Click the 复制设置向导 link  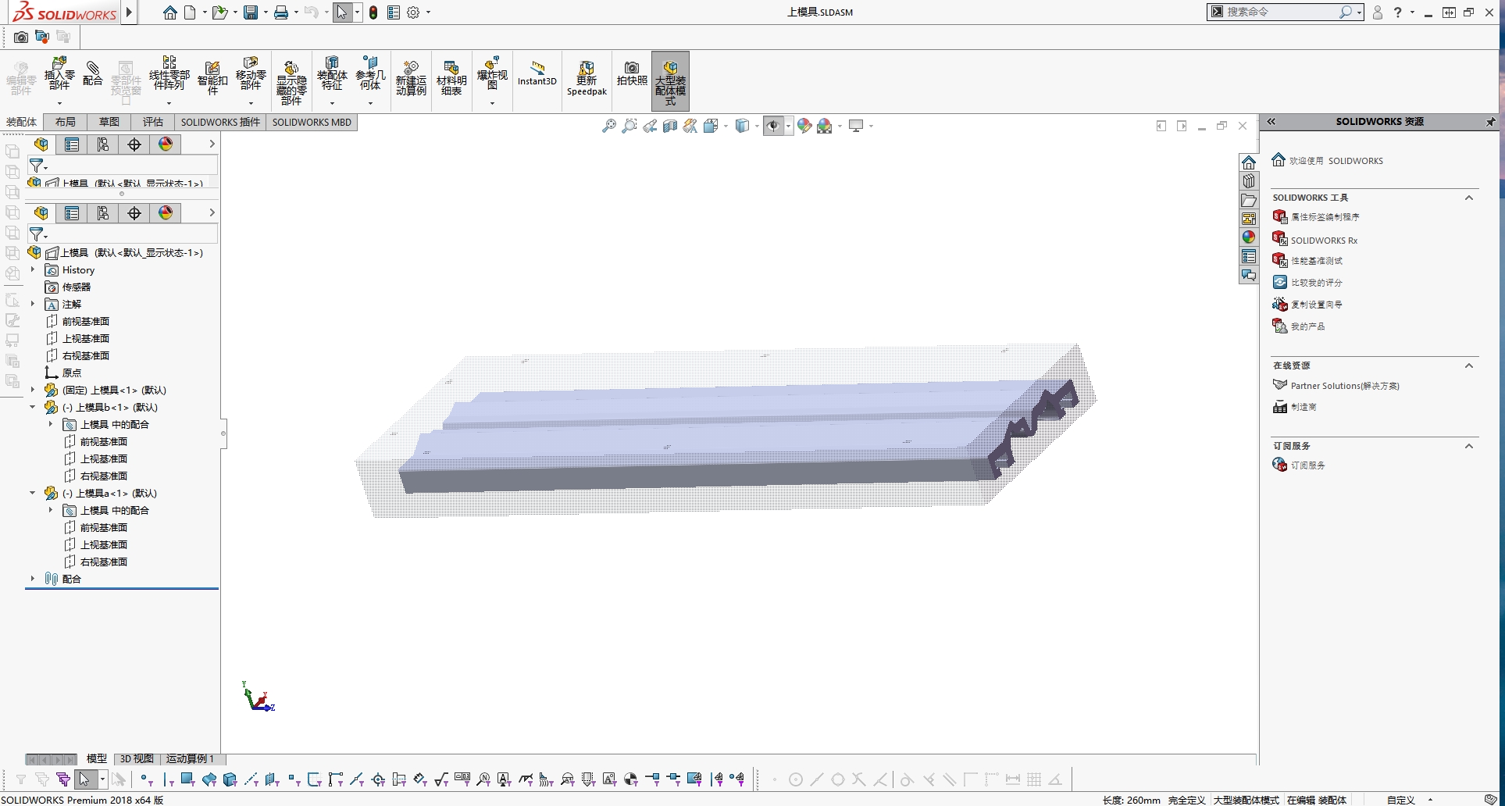coord(1316,305)
